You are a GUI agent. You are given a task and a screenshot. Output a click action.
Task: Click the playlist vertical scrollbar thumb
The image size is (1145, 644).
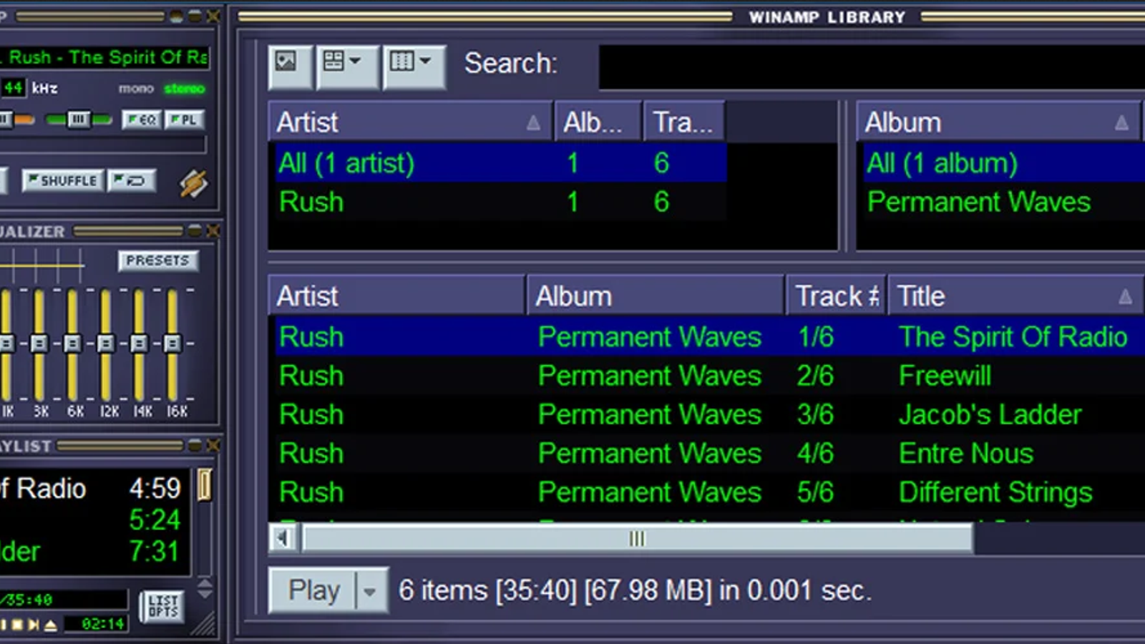[205, 486]
